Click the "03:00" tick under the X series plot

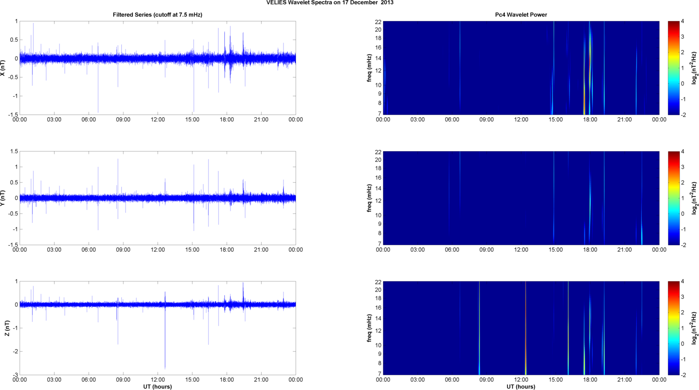(x=54, y=120)
